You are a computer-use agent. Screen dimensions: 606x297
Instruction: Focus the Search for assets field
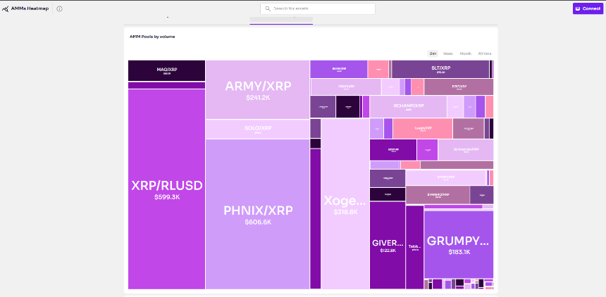318,8
